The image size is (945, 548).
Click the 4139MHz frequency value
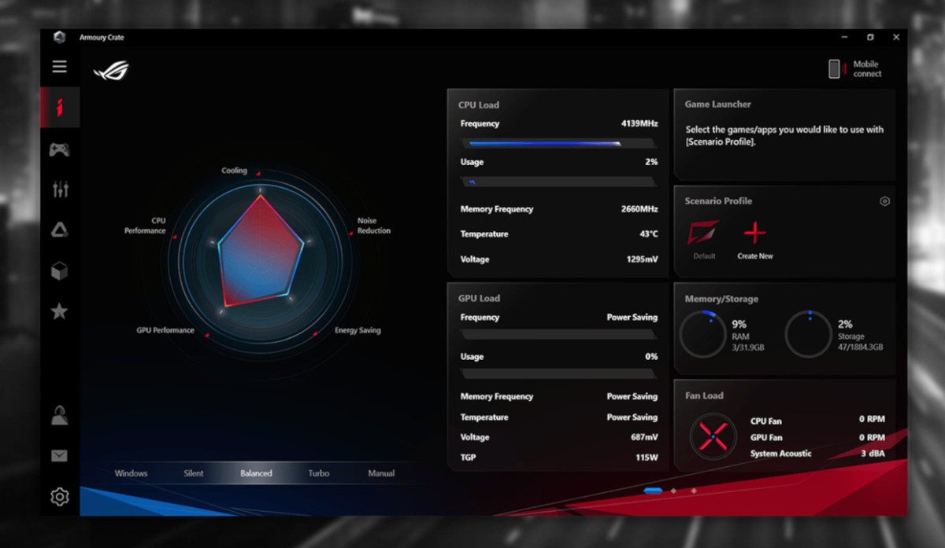639,123
